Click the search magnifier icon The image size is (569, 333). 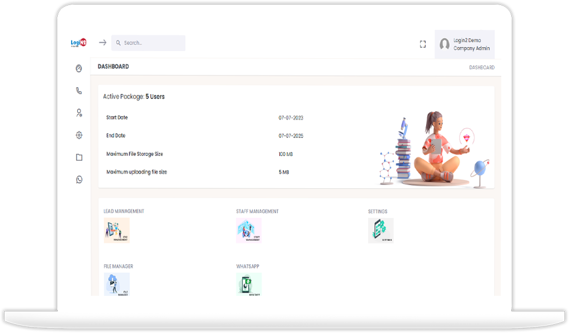[x=118, y=43]
